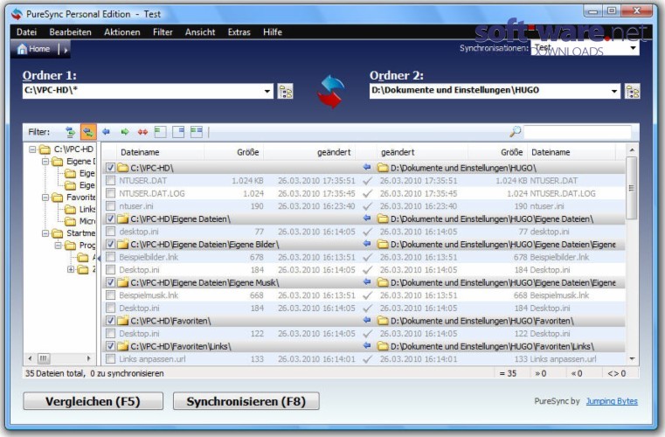Check the Links anpassen.url checkbox
665x437 pixels.
[x=110, y=359]
